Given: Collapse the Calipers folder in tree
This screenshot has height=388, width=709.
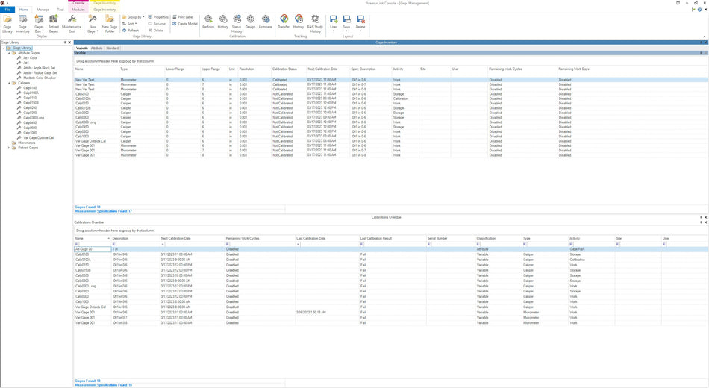Looking at the screenshot, I should (x=9, y=83).
